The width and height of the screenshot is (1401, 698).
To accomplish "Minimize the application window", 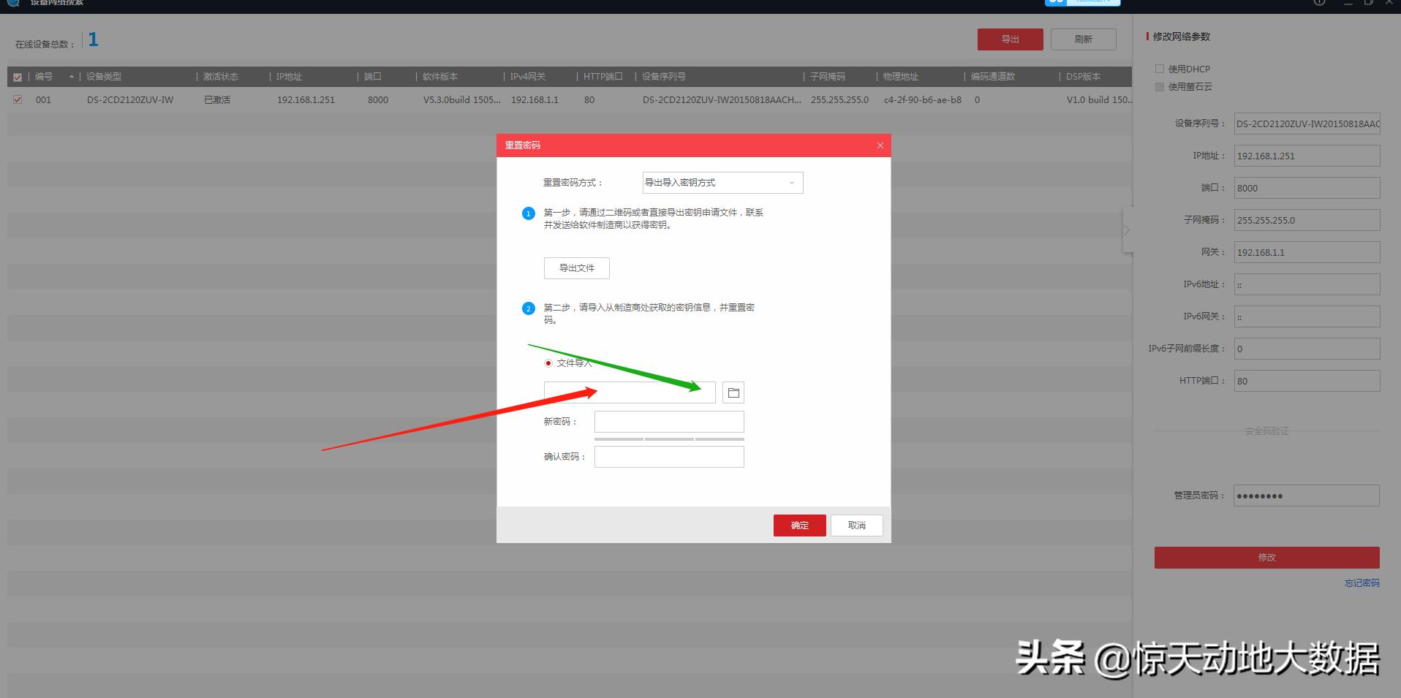I will click(x=1347, y=3).
